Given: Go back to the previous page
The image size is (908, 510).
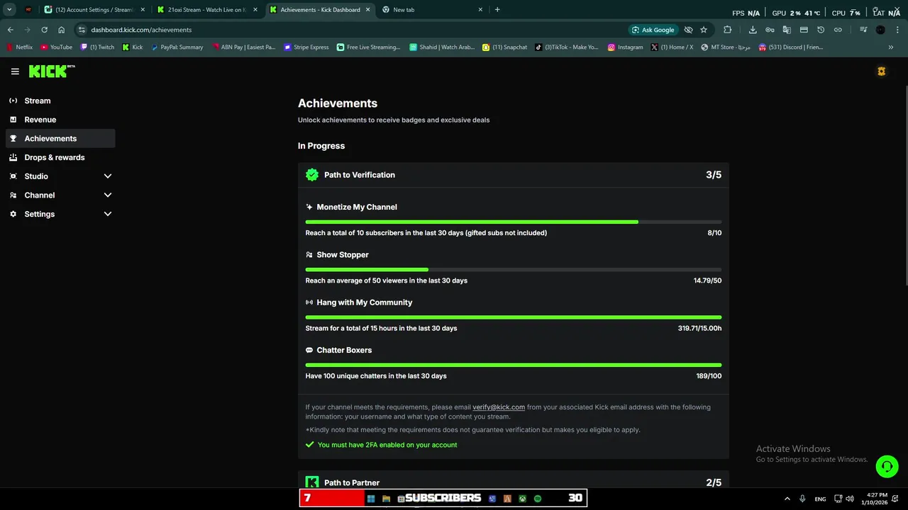Looking at the screenshot, I should (x=11, y=30).
